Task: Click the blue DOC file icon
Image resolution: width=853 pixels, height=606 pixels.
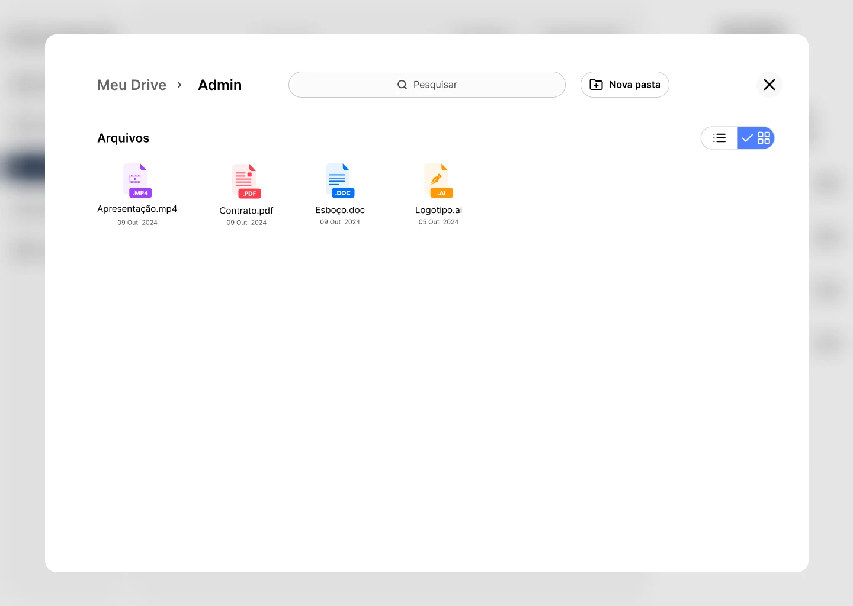Action: (340, 180)
